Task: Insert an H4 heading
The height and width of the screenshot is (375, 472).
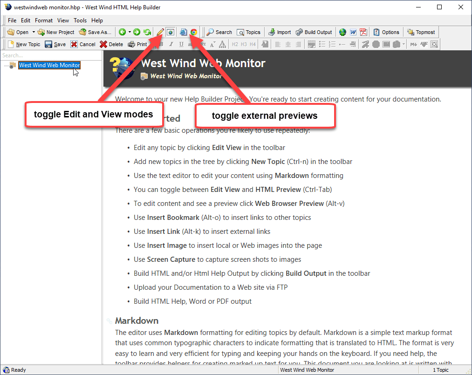Action: pos(253,44)
